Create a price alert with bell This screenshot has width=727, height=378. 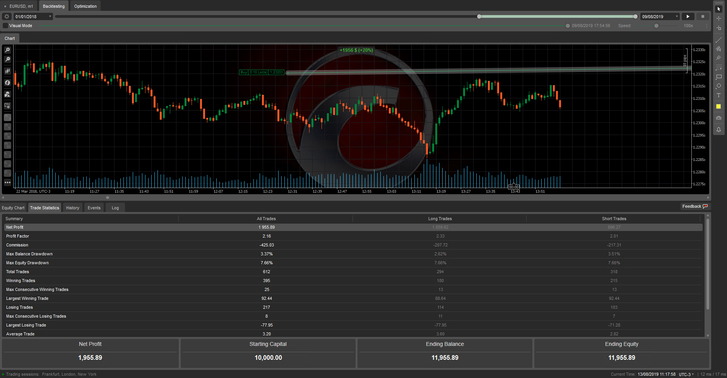coord(718,130)
